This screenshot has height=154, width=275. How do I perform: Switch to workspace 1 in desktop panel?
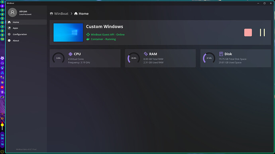[2, 2]
